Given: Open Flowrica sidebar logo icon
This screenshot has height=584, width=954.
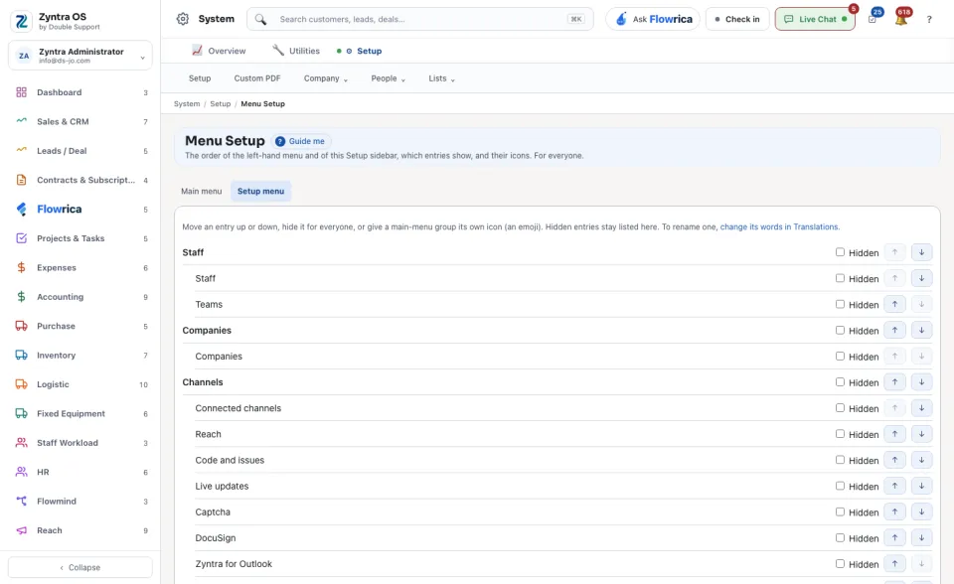Looking at the screenshot, I should click(21, 210).
